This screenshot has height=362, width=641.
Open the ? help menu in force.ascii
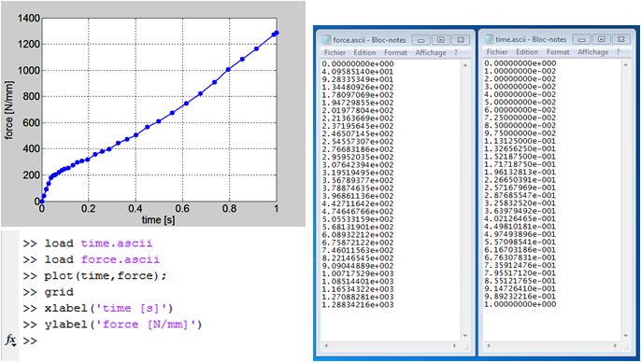pos(456,52)
